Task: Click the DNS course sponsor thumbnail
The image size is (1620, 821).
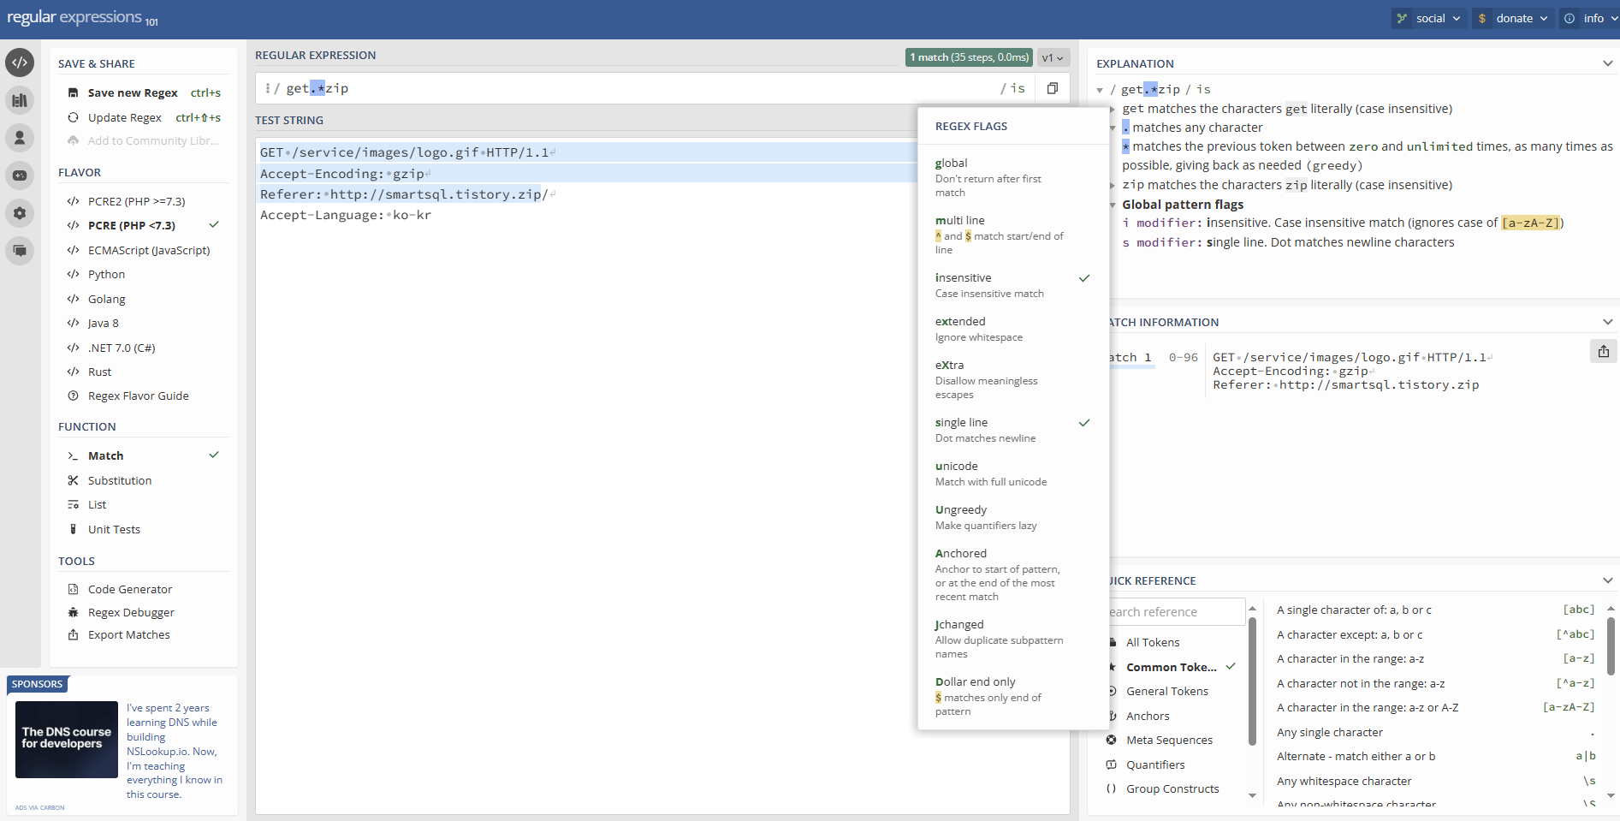Action: pyautogui.click(x=67, y=740)
